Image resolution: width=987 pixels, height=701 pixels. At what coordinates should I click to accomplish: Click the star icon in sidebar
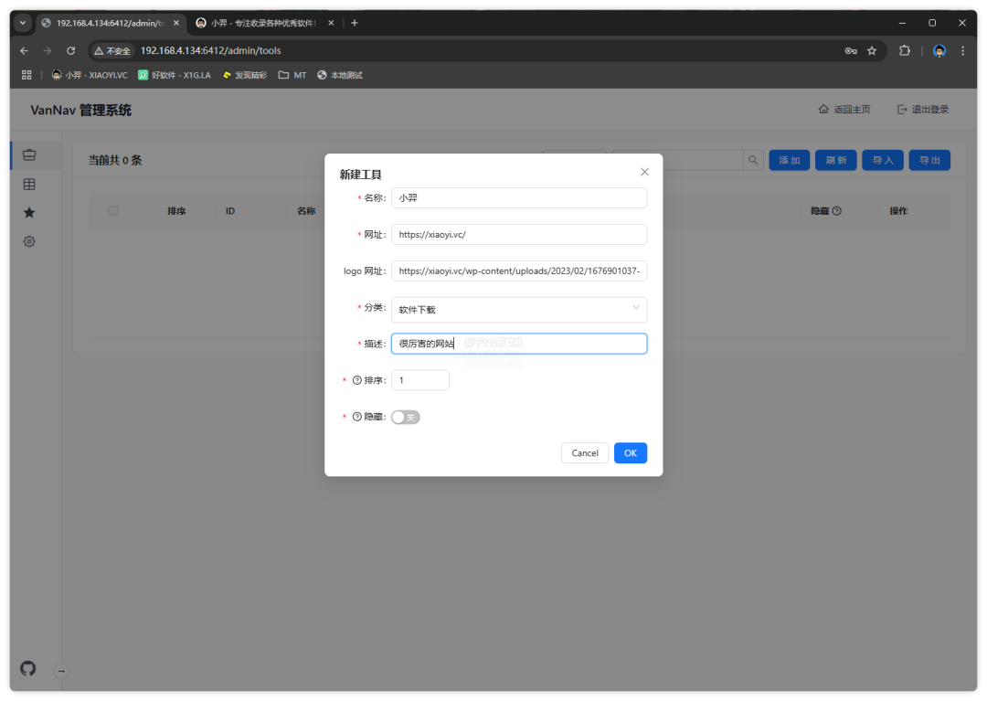[x=29, y=213]
